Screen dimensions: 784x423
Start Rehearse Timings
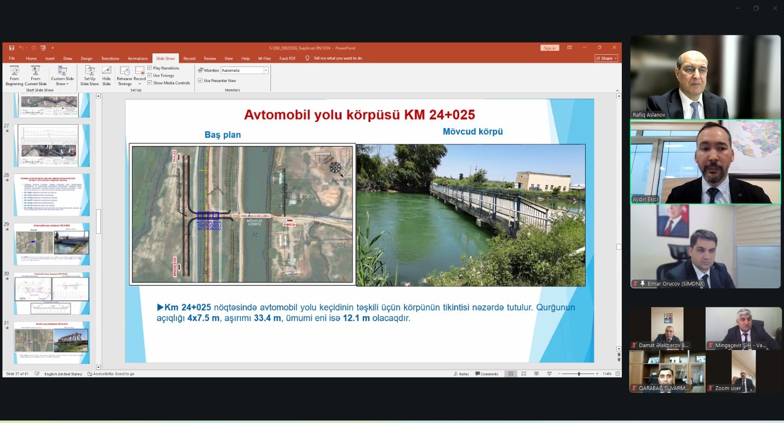(x=124, y=75)
